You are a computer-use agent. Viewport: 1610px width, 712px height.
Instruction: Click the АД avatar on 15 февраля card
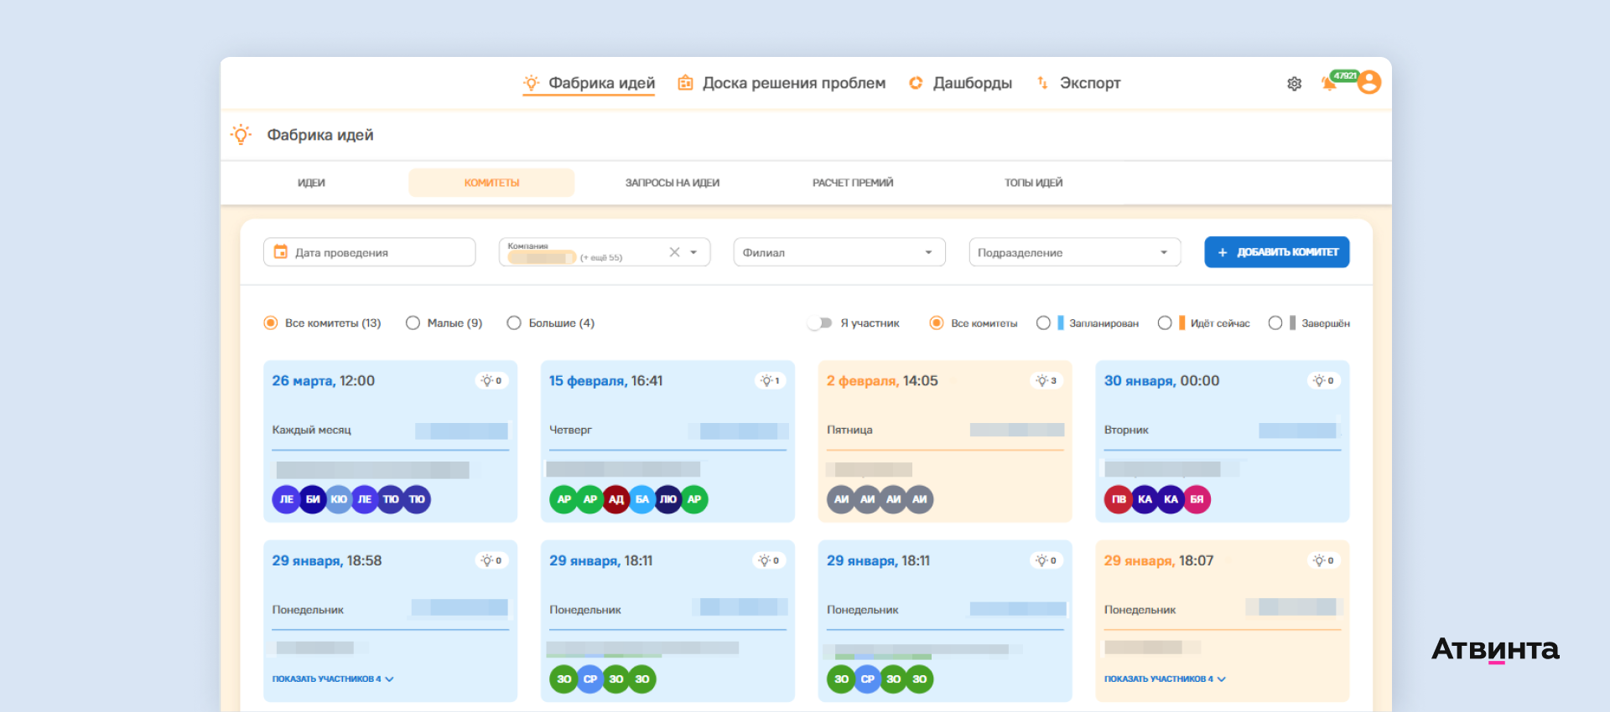coord(616,499)
